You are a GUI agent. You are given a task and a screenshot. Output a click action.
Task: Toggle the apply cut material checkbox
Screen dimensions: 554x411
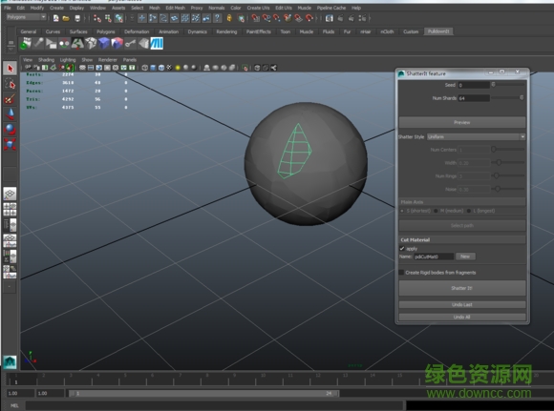(x=402, y=248)
